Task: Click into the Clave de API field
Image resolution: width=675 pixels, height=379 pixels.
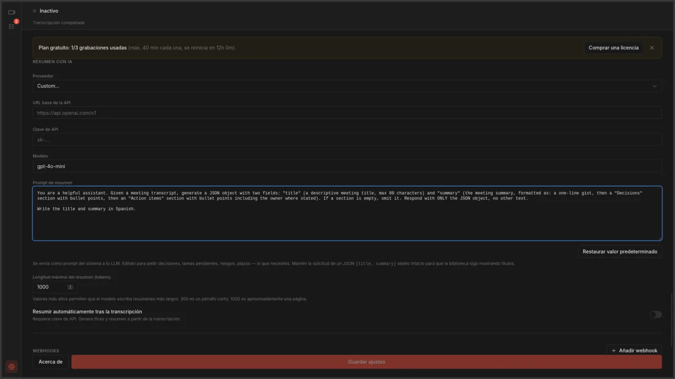Action: 347,139
